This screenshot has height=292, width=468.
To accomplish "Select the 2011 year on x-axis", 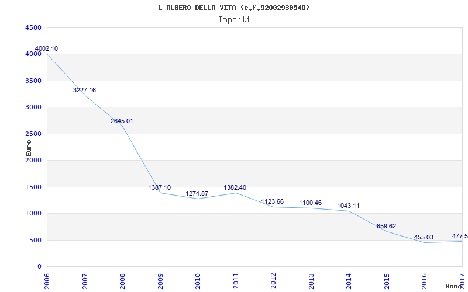I will [x=236, y=279].
